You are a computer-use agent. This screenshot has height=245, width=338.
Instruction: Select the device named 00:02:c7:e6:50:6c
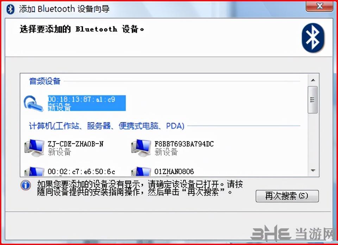81,172
